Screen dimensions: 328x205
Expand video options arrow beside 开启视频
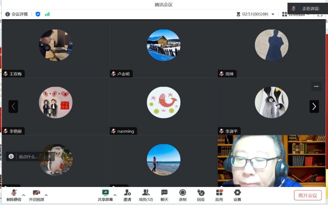[x=46, y=195]
